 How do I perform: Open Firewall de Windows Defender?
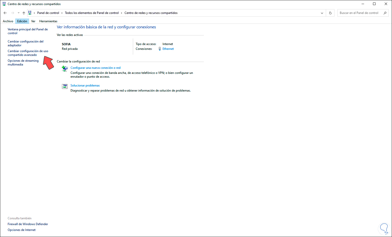click(28, 224)
